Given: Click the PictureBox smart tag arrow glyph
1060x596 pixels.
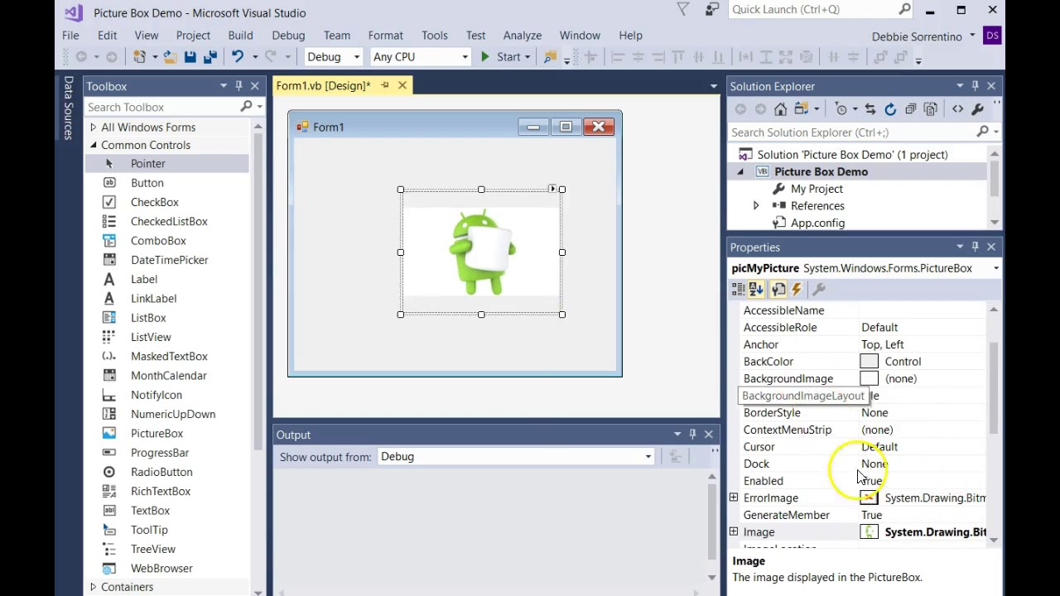Looking at the screenshot, I should point(552,189).
